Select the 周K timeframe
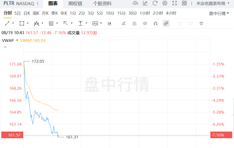 [36, 13]
